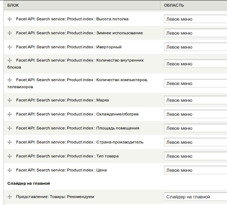
Task: Click the БЛОК column header
Action: [x=13, y=5]
